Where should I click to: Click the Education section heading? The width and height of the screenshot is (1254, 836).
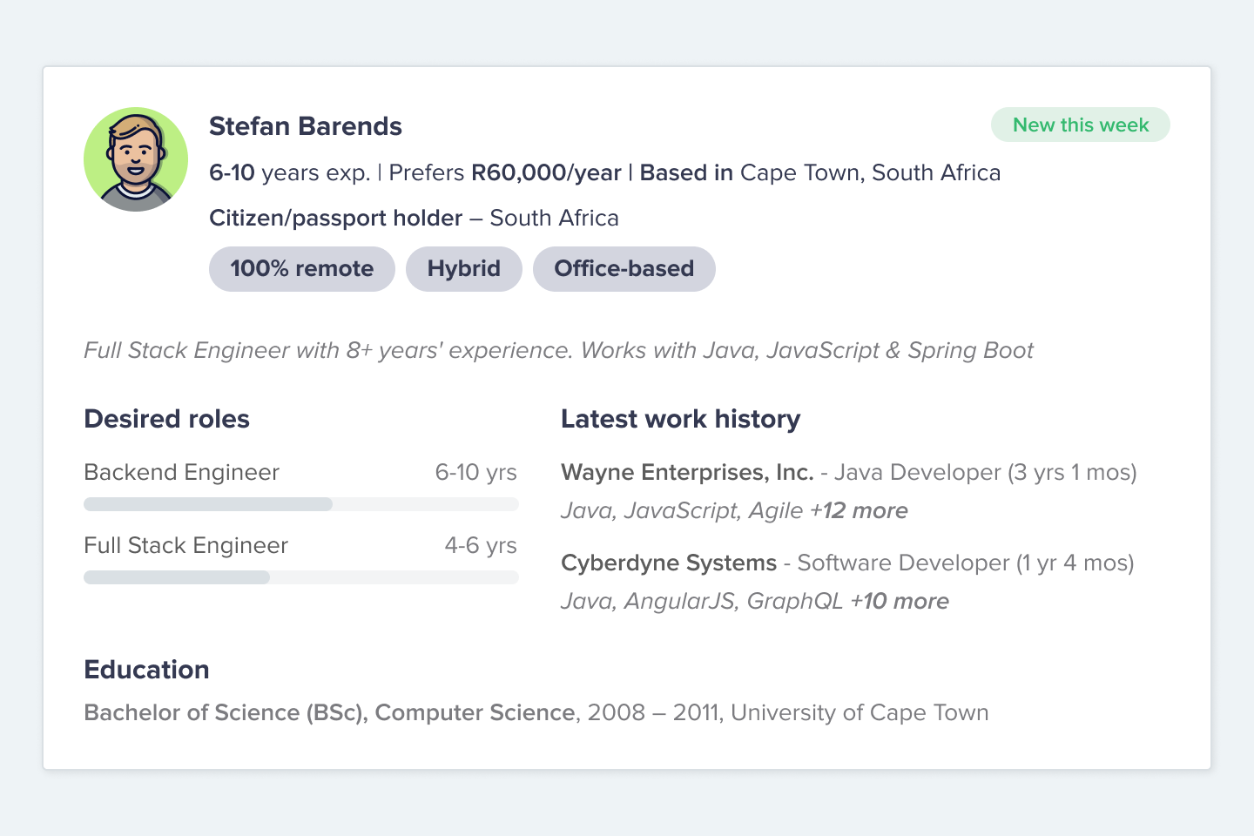[x=146, y=670]
